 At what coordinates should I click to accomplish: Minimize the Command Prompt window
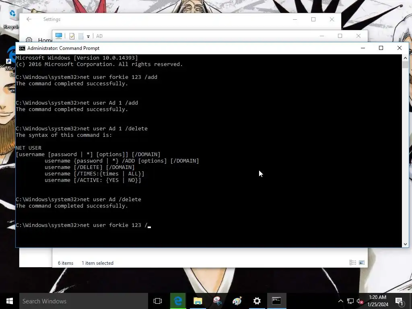[363, 48]
